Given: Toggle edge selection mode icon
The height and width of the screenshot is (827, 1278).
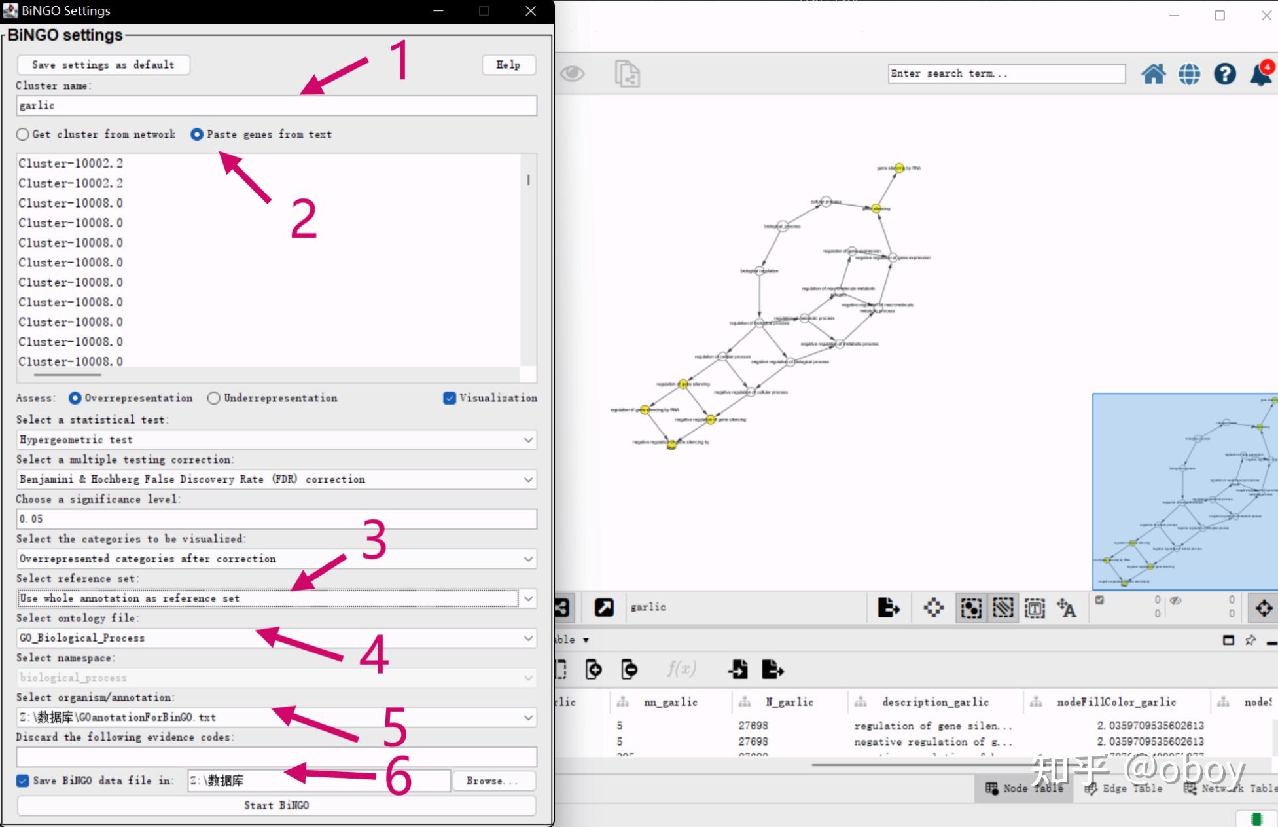Looking at the screenshot, I should point(1003,608).
